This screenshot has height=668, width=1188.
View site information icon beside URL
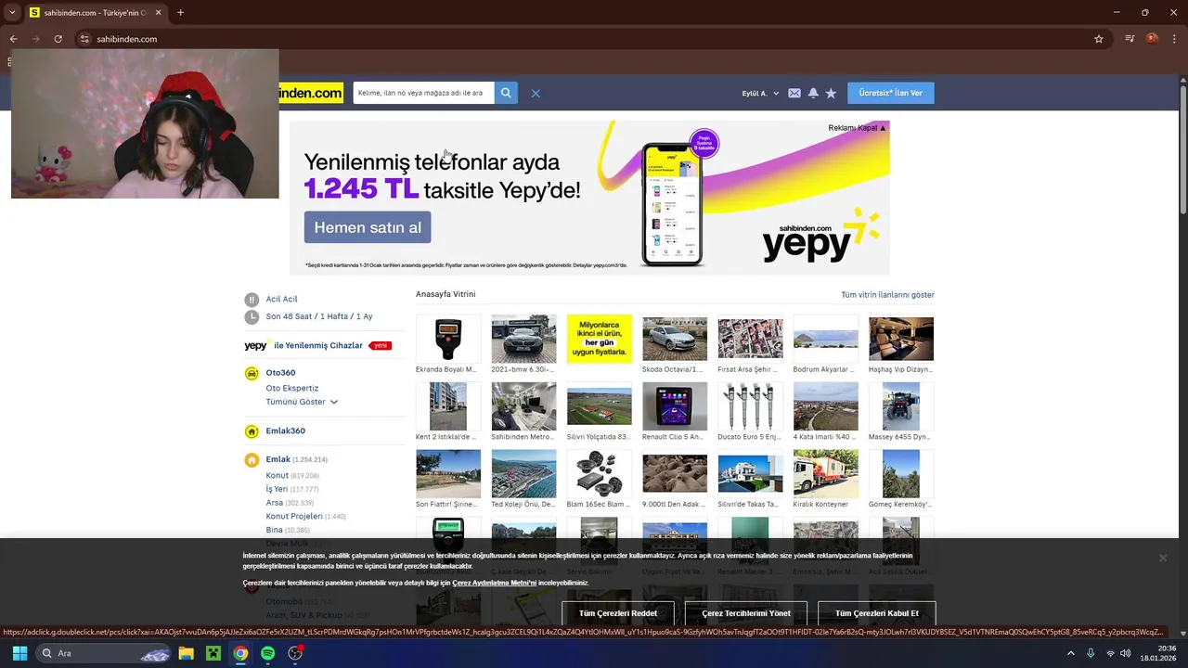click(84, 39)
